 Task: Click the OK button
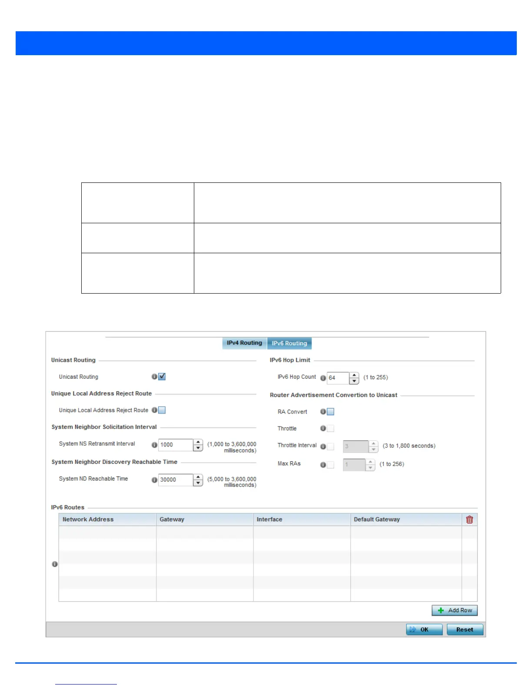424,629
